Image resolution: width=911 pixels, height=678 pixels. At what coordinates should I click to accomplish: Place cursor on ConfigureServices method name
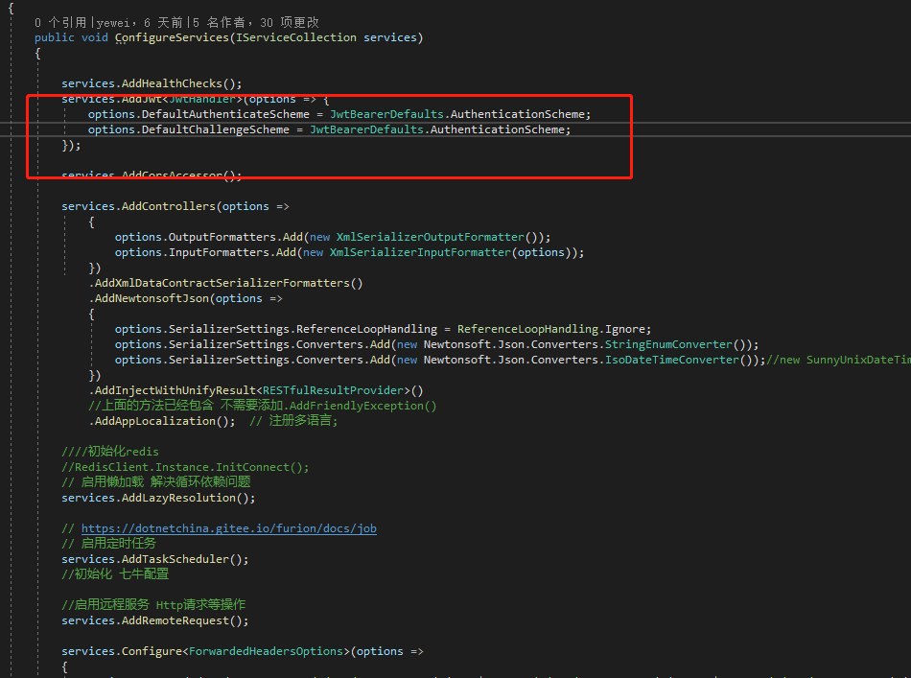pyautogui.click(x=172, y=37)
